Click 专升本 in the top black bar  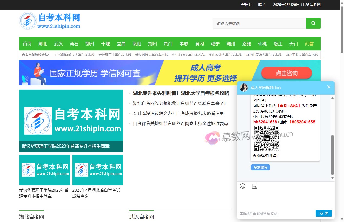point(246,5)
